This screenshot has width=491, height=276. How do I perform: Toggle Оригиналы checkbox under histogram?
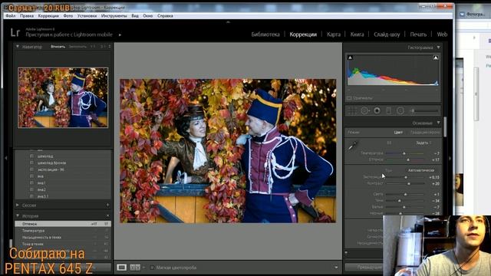pos(349,98)
